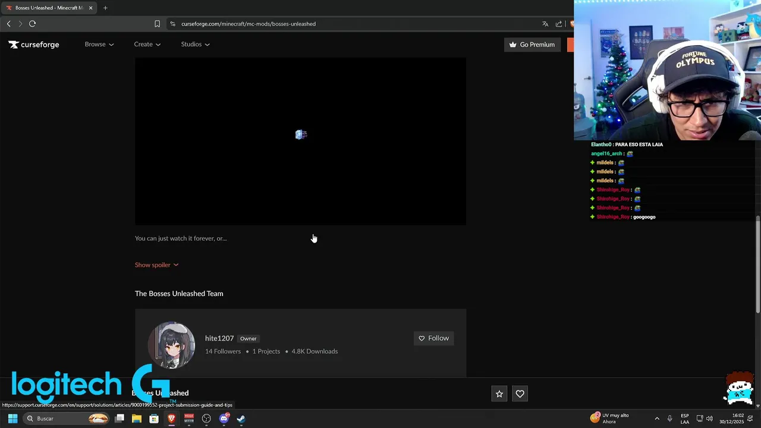This screenshot has width=761, height=428.
Task: Open the notification bell icon
Action: (x=750, y=418)
